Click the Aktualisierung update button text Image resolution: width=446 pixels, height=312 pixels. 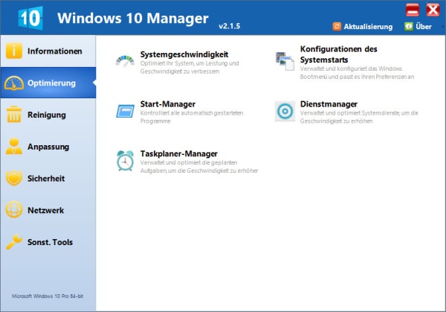tap(368, 27)
